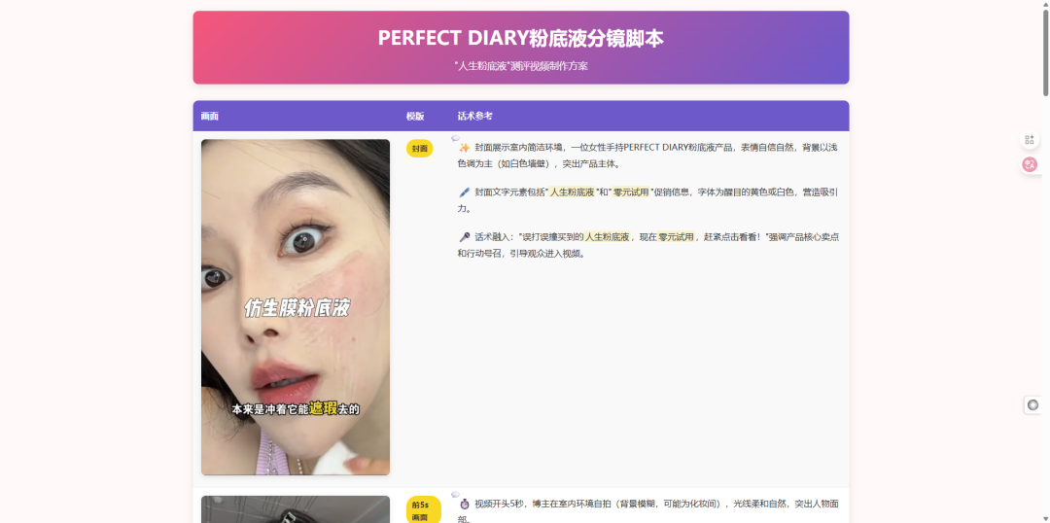Click the 画面 column header
The width and height of the screenshot is (1050, 523).
click(x=210, y=116)
